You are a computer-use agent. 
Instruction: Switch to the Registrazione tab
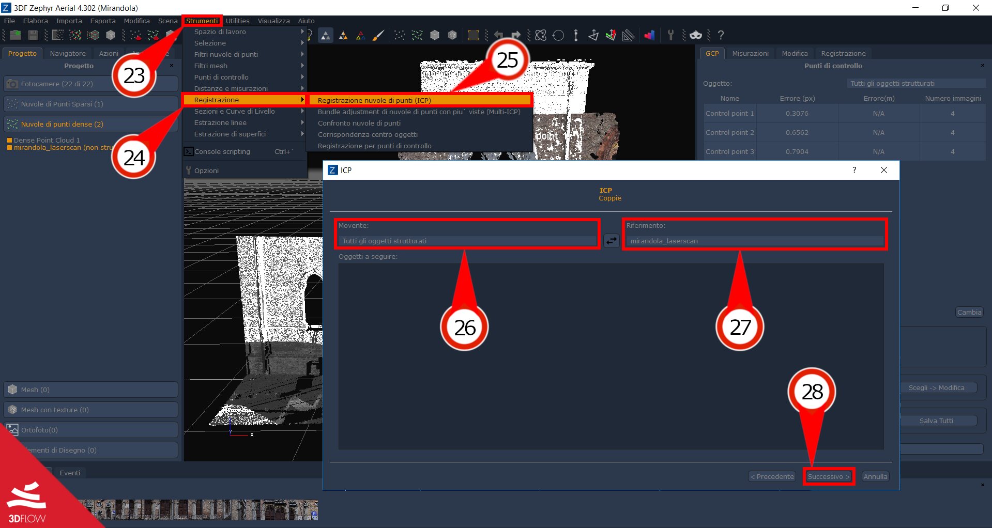click(x=843, y=53)
